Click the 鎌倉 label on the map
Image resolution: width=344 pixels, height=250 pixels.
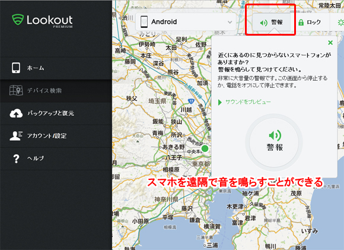coord(195,220)
